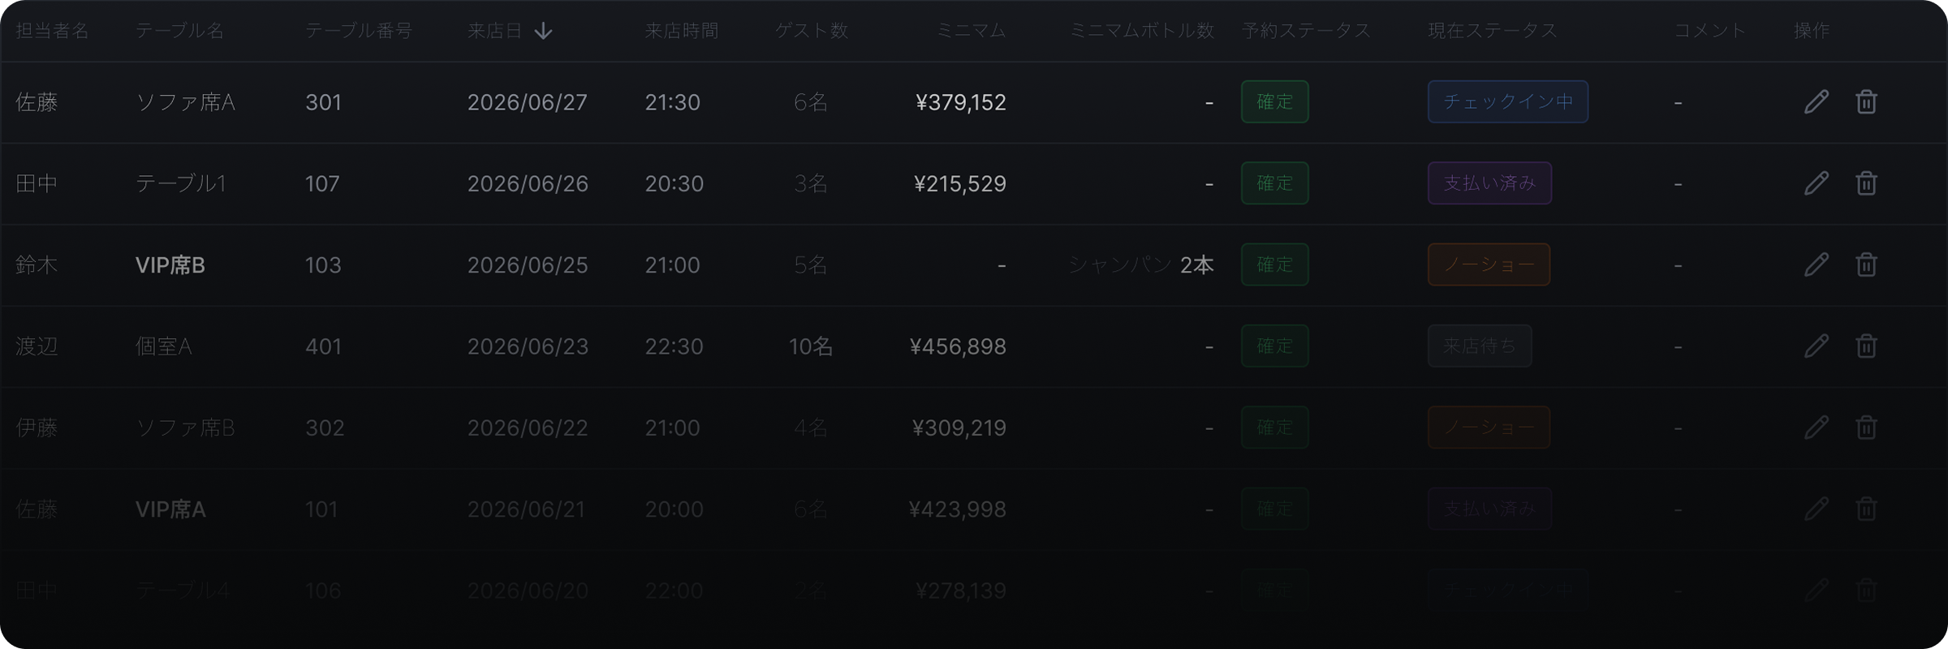Click the 確定 badge in the 107 row
The width and height of the screenshot is (1948, 649).
pos(1274,183)
